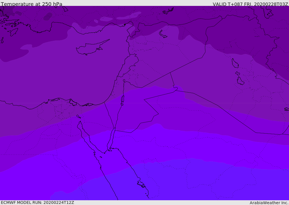This screenshot has height=205, width=289.
Task: Click the southernmost lake below Lake Tharthar
Action: pos(240,81)
